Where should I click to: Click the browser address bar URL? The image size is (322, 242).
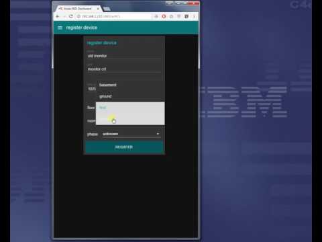(x=101, y=16)
